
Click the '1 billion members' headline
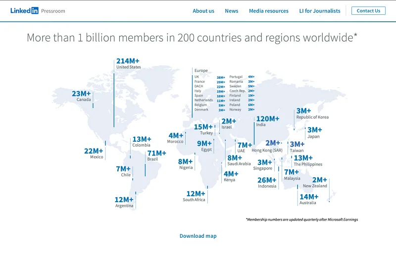192,38
